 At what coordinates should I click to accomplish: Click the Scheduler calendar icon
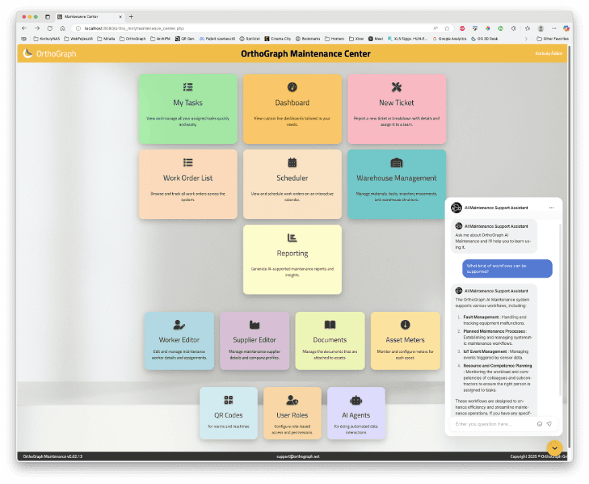292,163
